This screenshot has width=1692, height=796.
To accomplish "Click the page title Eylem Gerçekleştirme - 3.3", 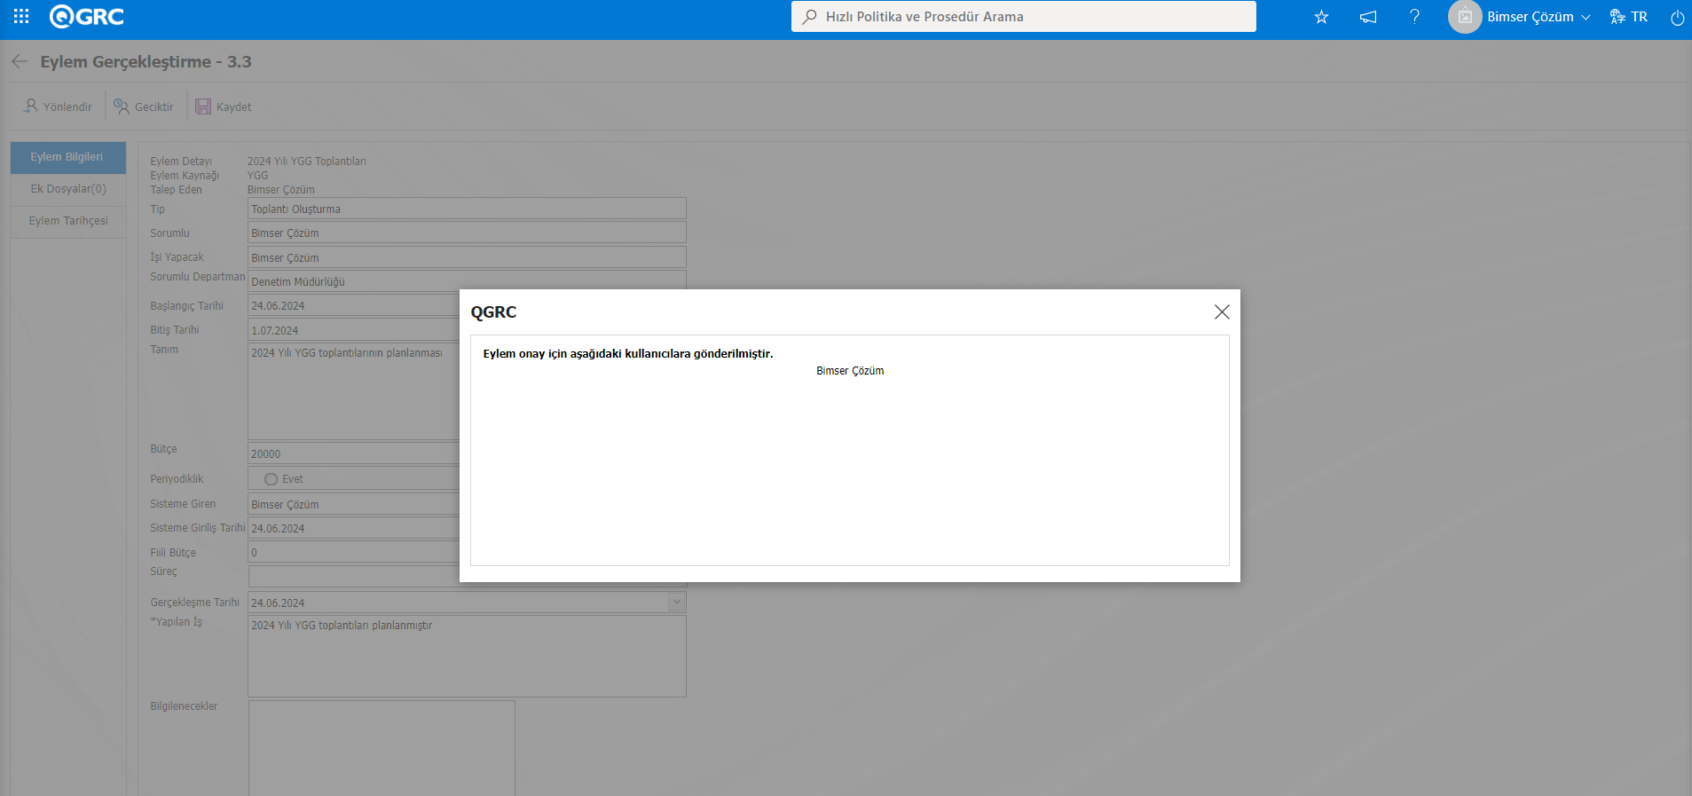I will tap(146, 61).
